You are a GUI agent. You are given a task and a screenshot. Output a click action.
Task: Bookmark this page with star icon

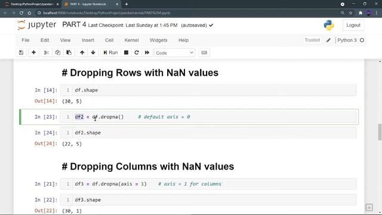point(350,13)
